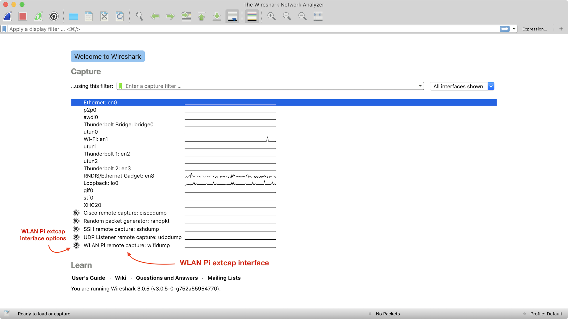Open a capture file folder icon
Image resolution: width=568 pixels, height=319 pixels.
pyautogui.click(x=73, y=17)
